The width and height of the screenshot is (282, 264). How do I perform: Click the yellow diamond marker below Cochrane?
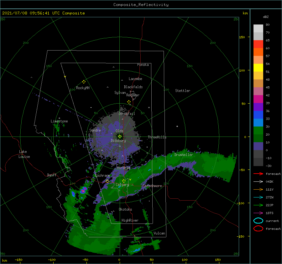pyautogui.click(x=107, y=181)
